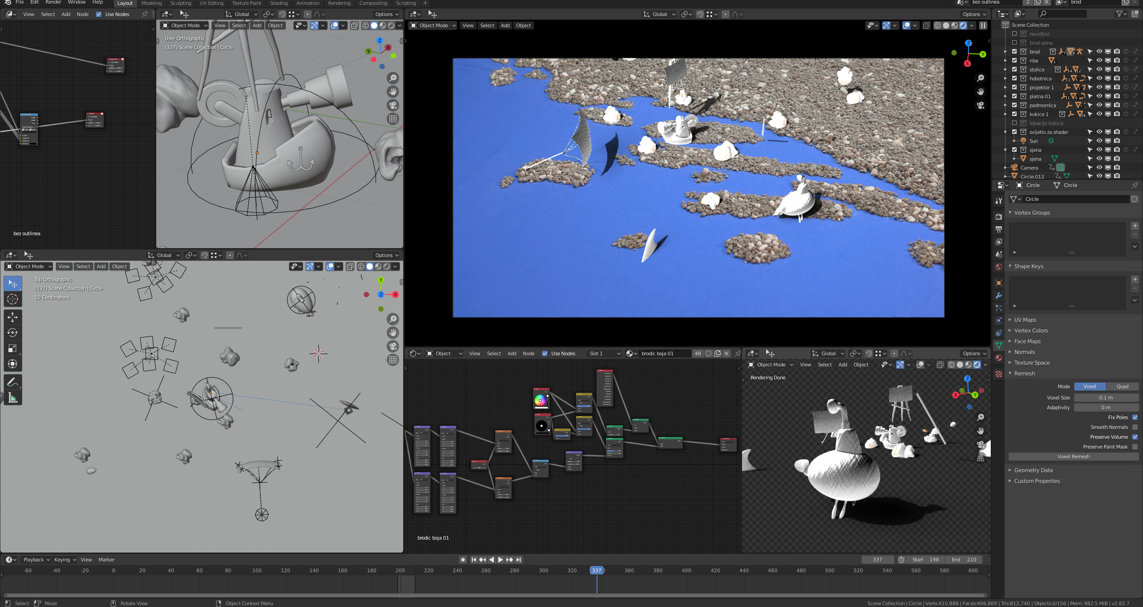
Task: Switch to the Sculpting workspace tab
Action: 181,3
